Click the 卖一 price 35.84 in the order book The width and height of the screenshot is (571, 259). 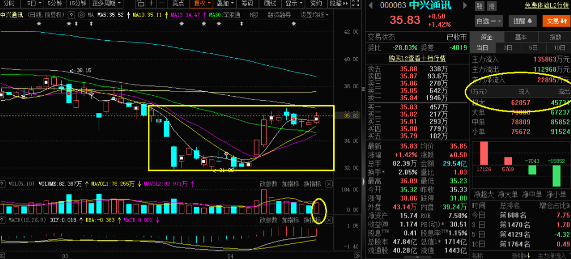click(x=407, y=98)
